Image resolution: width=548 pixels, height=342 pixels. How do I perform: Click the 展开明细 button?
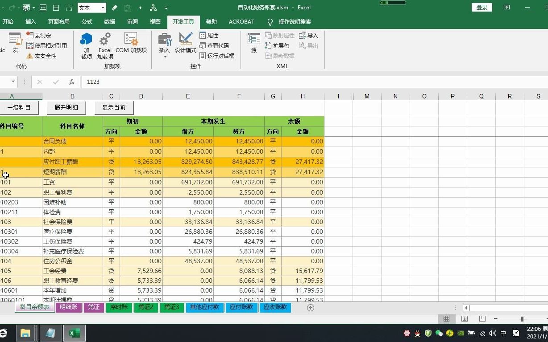[x=66, y=107]
